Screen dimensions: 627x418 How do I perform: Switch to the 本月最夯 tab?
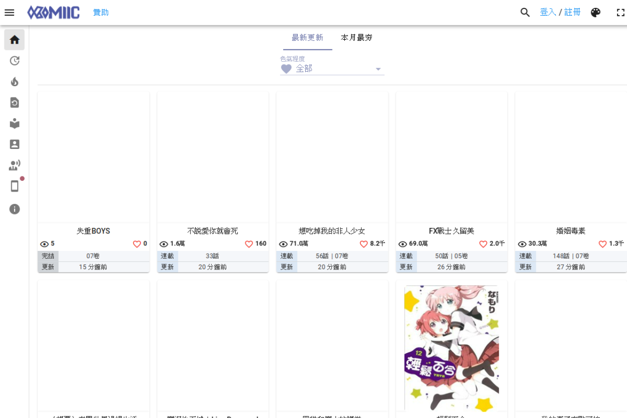pos(357,38)
